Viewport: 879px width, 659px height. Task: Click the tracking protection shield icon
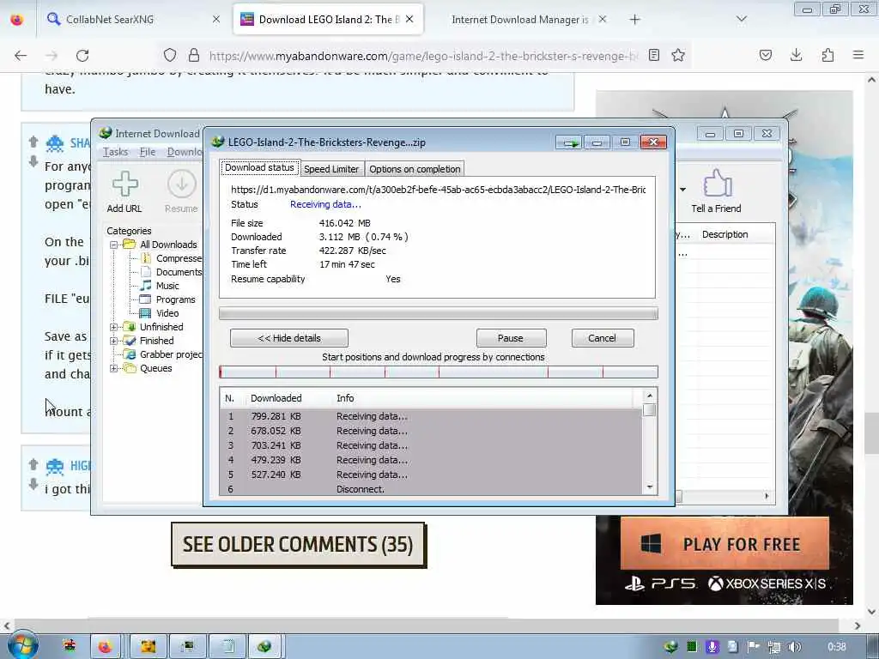click(170, 55)
